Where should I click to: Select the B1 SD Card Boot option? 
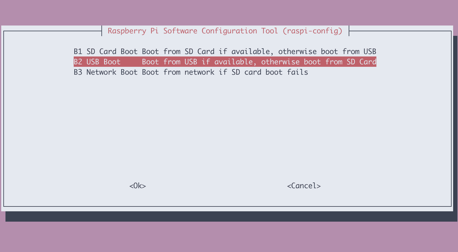[x=225, y=52]
